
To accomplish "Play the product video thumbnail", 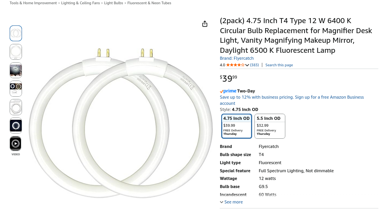I will (15, 144).
